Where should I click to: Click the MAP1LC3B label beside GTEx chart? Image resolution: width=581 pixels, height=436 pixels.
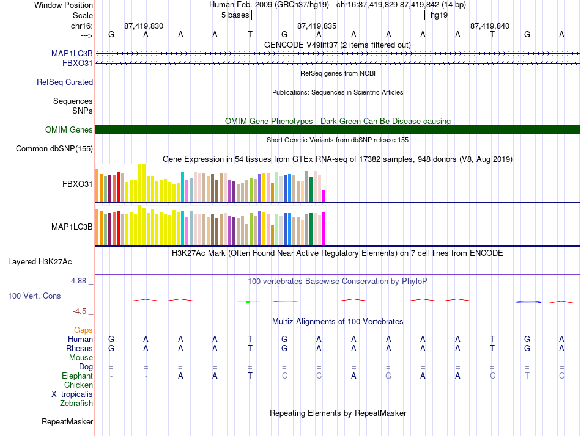(72, 227)
